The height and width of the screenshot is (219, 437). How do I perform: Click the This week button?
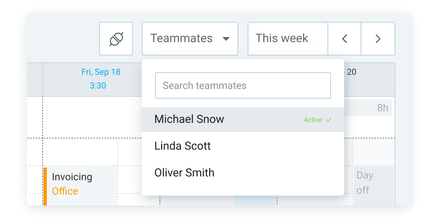288,39
